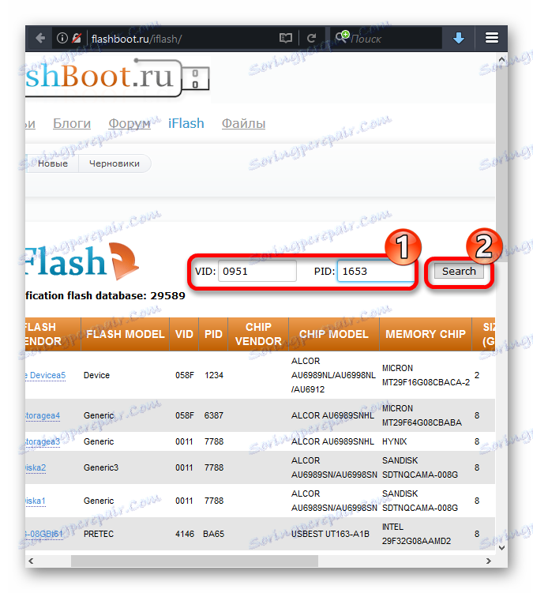This screenshot has width=533, height=593.
Task: View site information icon
Action: tap(62, 38)
